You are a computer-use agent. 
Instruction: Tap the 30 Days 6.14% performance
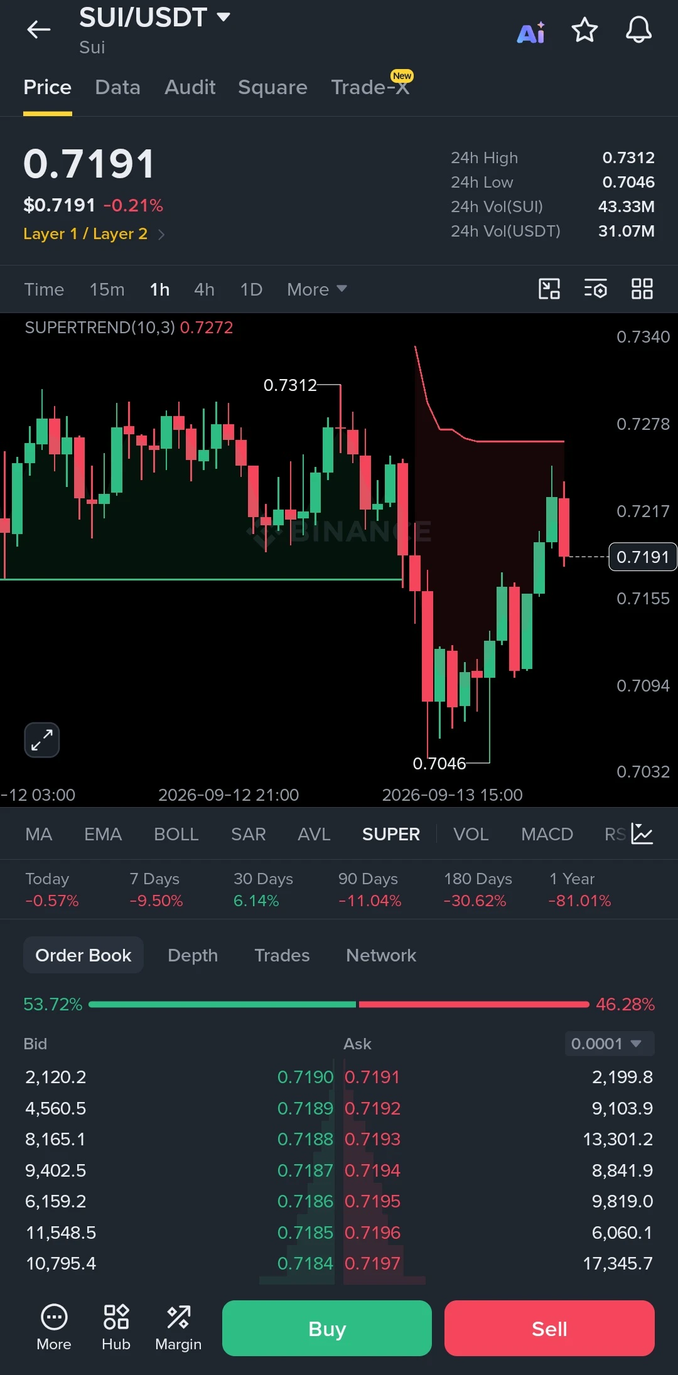click(x=263, y=890)
